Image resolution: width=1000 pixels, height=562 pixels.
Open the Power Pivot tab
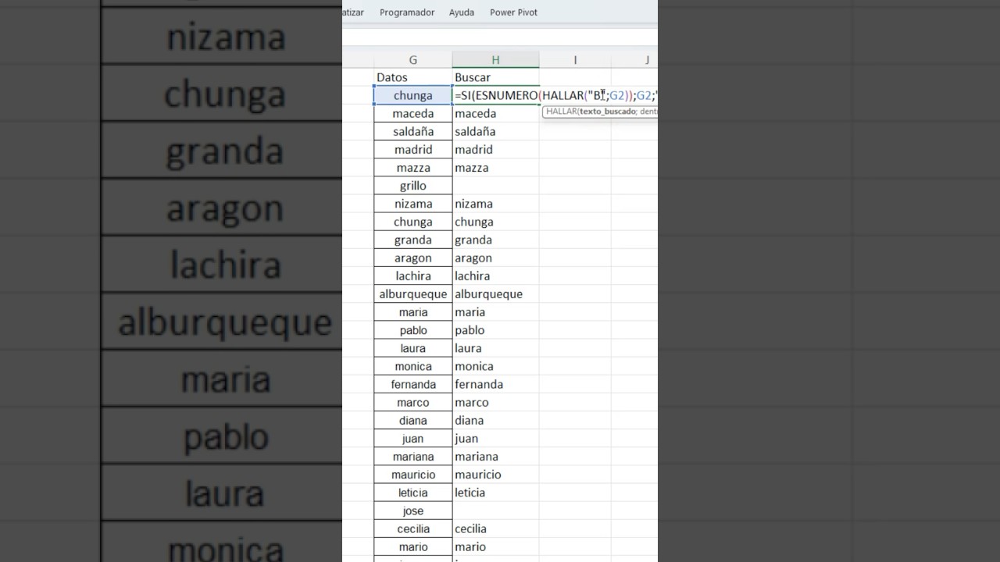pos(513,12)
